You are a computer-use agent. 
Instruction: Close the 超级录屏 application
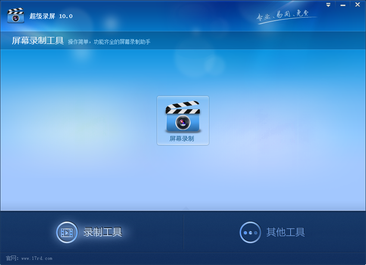pyautogui.click(x=357, y=4)
